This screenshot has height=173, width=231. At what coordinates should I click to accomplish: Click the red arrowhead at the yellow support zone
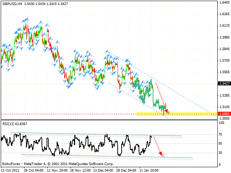point(166,111)
